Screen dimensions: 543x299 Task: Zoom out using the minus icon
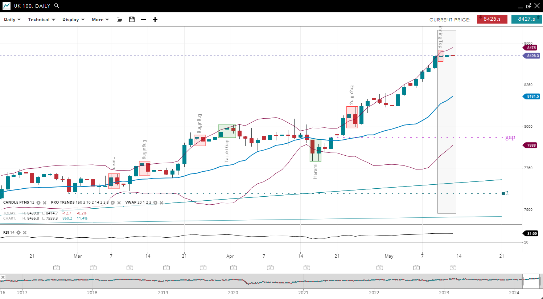pyautogui.click(x=144, y=20)
